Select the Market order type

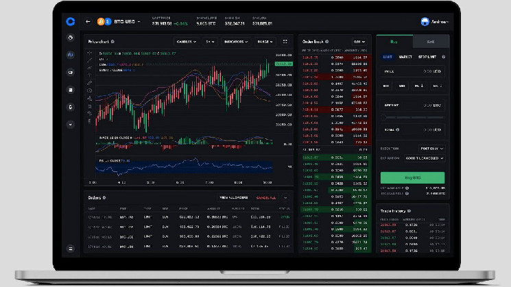405,57
